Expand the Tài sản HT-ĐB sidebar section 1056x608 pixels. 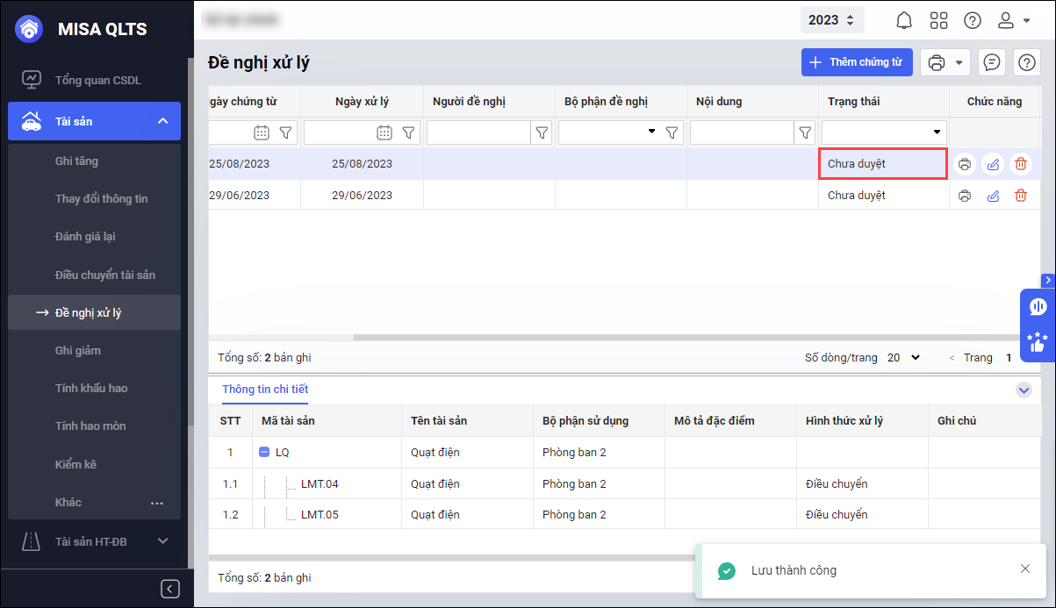[x=162, y=541]
